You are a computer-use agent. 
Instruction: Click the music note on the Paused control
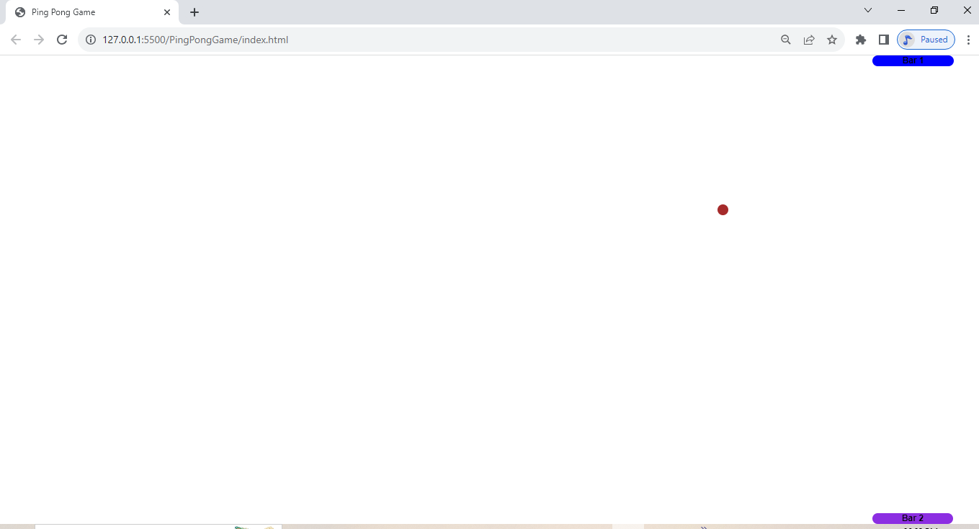pyautogui.click(x=908, y=39)
